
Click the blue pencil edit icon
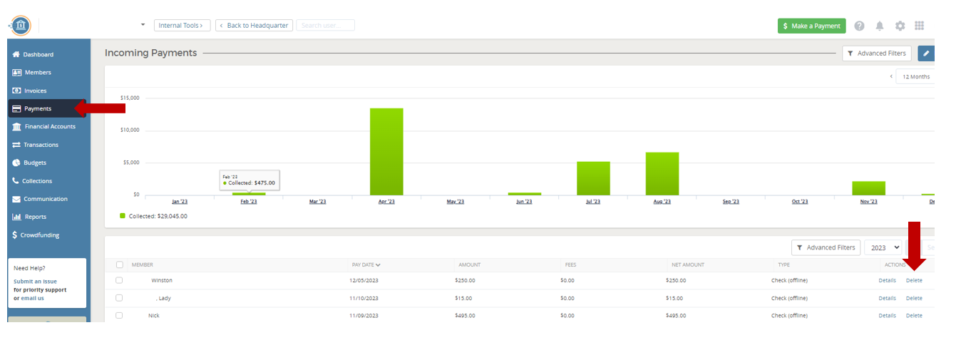(926, 53)
